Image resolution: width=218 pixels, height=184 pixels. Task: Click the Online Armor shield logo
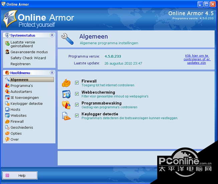tap(10, 18)
